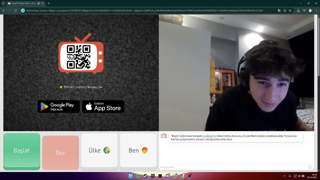Open the volume tray icon
Screen dimensions: 320x180
coord(299,176)
